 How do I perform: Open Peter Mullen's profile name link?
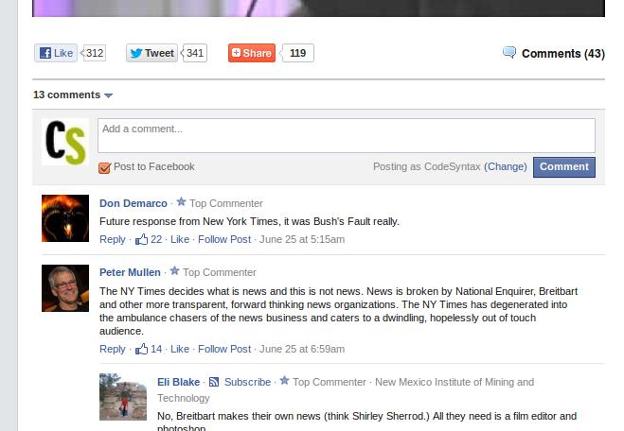pyautogui.click(x=130, y=272)
